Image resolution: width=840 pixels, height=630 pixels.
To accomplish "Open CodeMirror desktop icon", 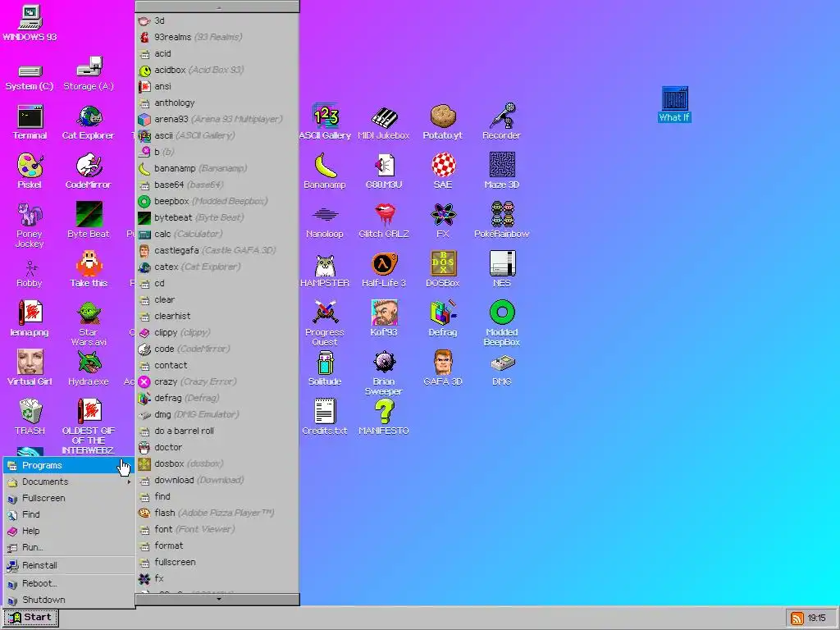I will click(89, 171).
